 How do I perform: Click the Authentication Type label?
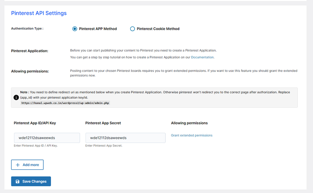pyautogui.click(x=27, y=28)
